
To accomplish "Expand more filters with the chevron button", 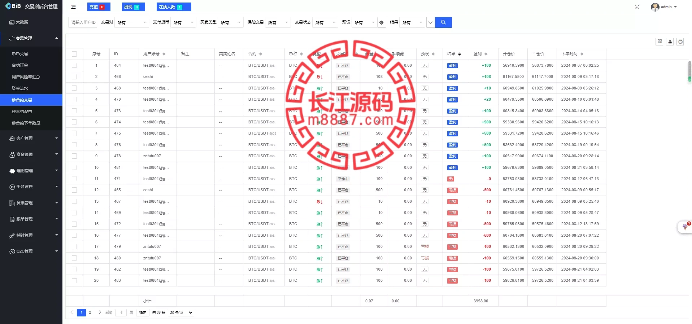I will pyautogui.click(x=430, y=22).
